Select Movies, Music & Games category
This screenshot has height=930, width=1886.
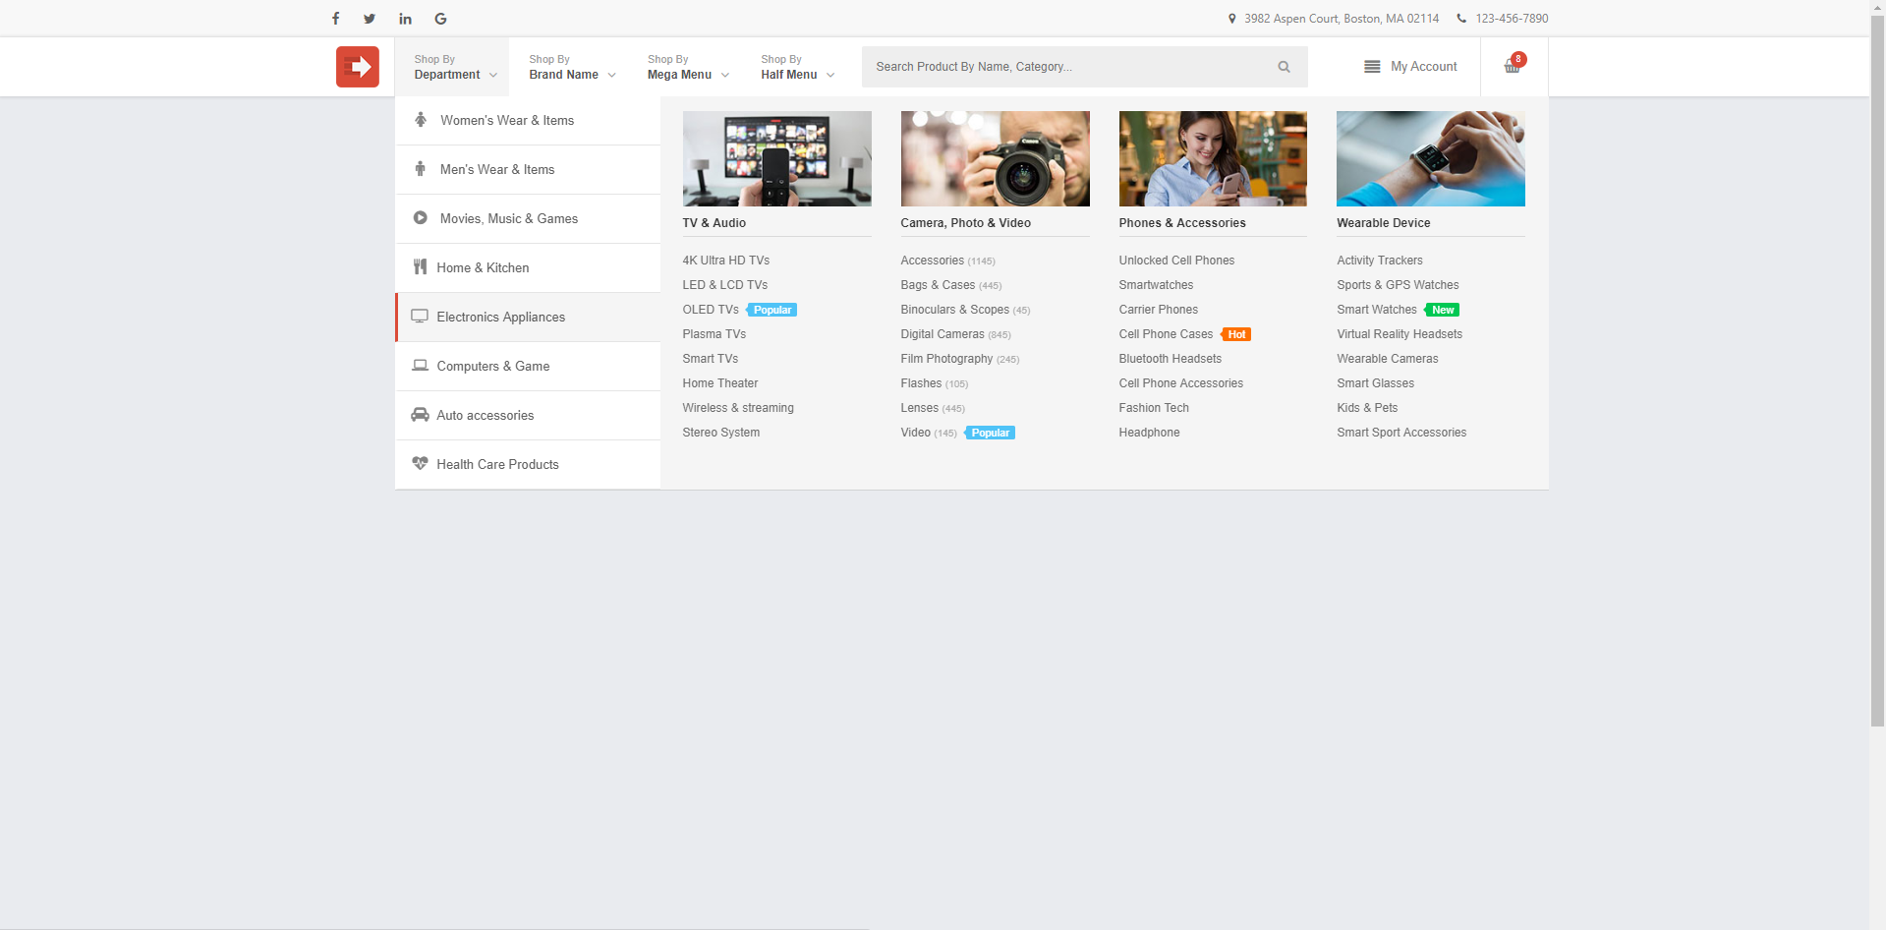pyautogui.click(x=528, y=219)
